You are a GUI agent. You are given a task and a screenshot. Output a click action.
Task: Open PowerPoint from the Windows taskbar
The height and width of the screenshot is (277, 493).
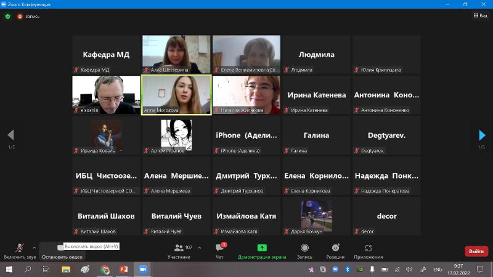123,270
